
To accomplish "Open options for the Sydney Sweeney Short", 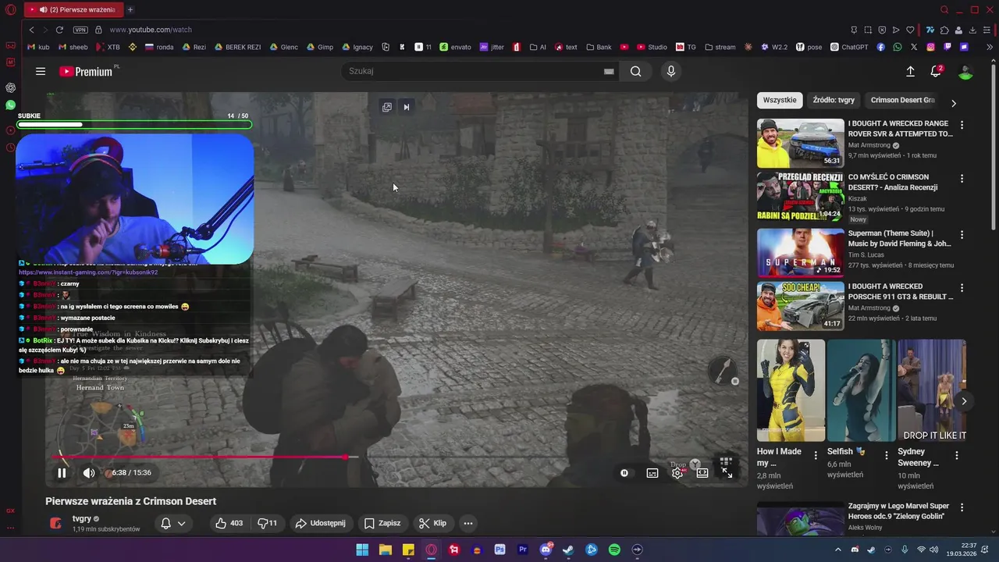I will tap(957, 455).
